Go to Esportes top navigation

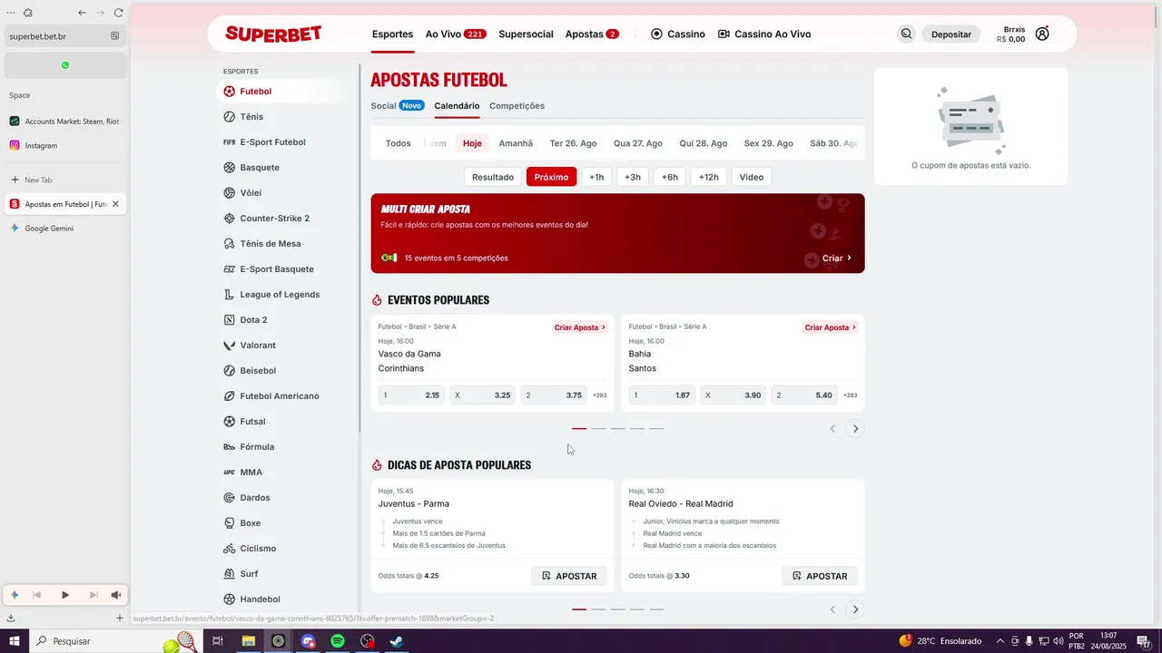tap(392, 34)
